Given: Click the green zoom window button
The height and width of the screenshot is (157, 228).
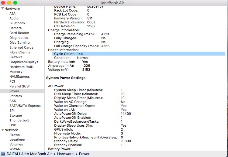Looking at the screenshot, I should pos(15,3).
